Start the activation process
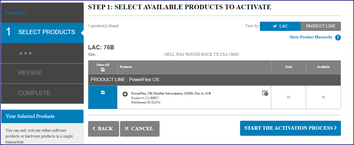This screenshot has height=145, width=354. tap(290, 128)
